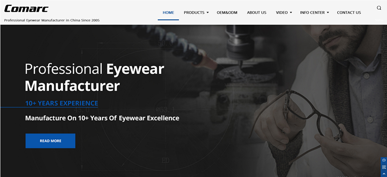Click the back-to-top arrow icon
This screenshot has height=177, width=387.
click(x=384, y=174)
